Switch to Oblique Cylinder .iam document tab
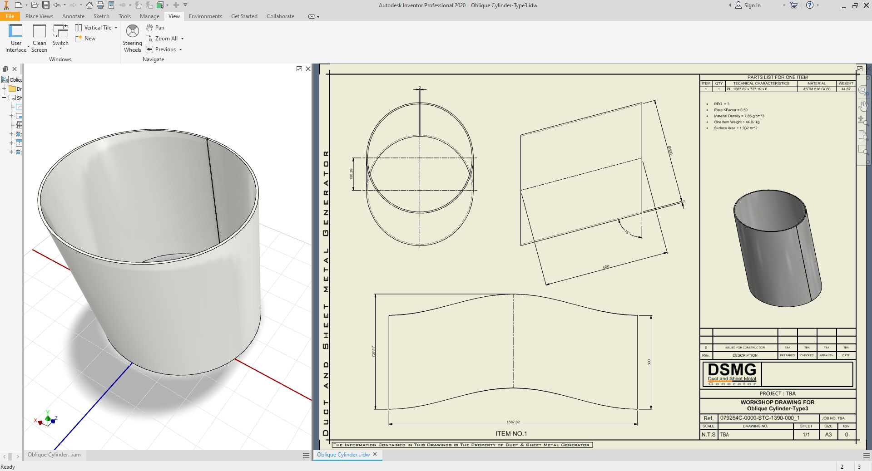Screen dimensions: 872x471 [x=54, y=455]
